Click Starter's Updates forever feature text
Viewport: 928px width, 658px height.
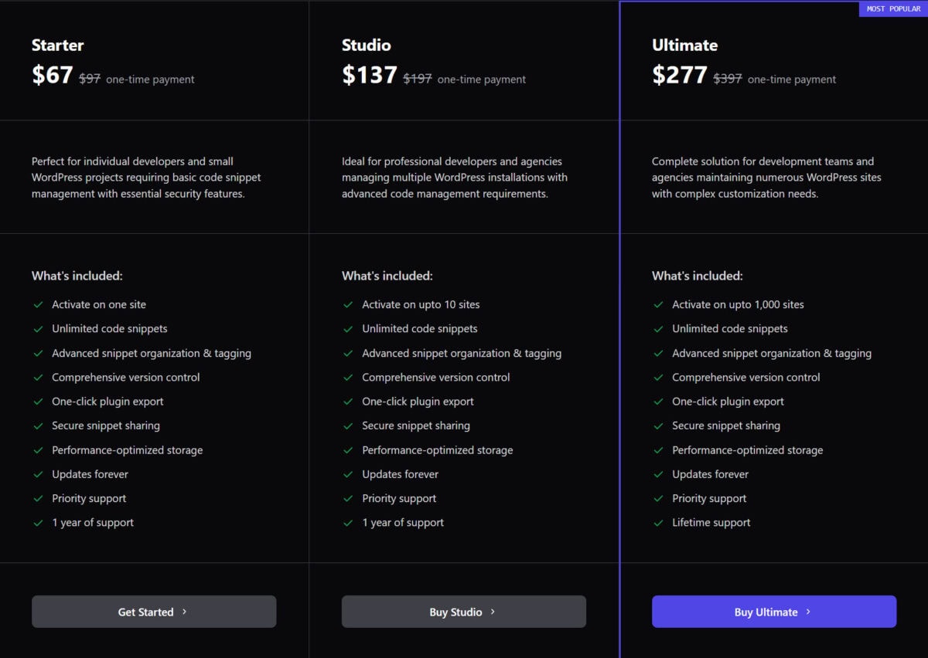[x=90, y=474]
